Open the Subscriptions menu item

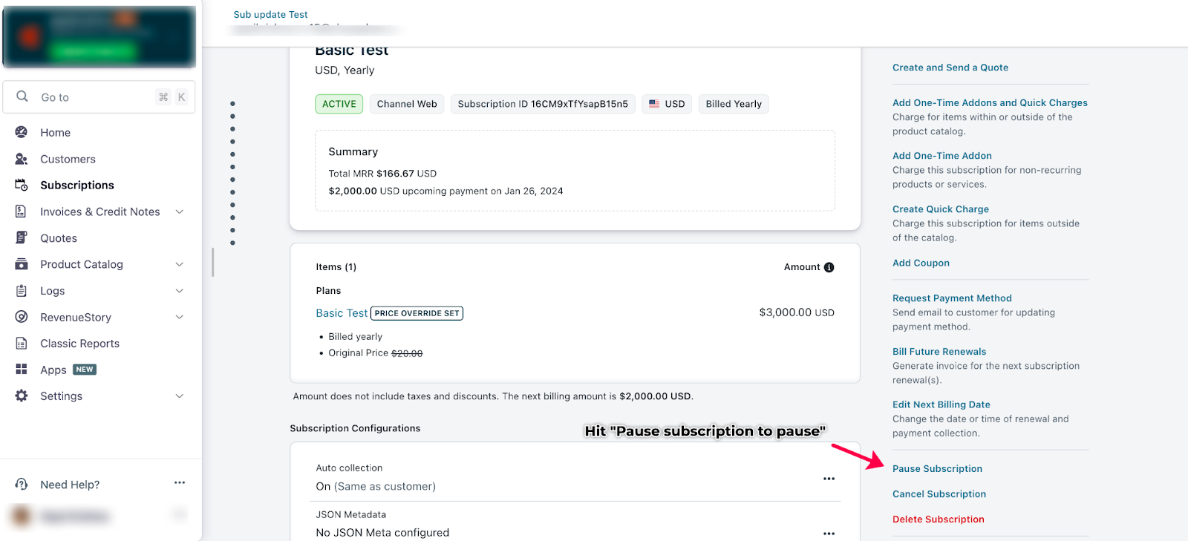tap(77, 186)
